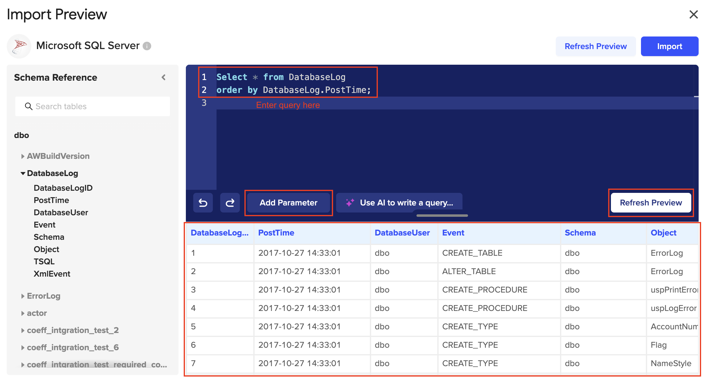Expand the AWBuildVersion table

(23, 156)
